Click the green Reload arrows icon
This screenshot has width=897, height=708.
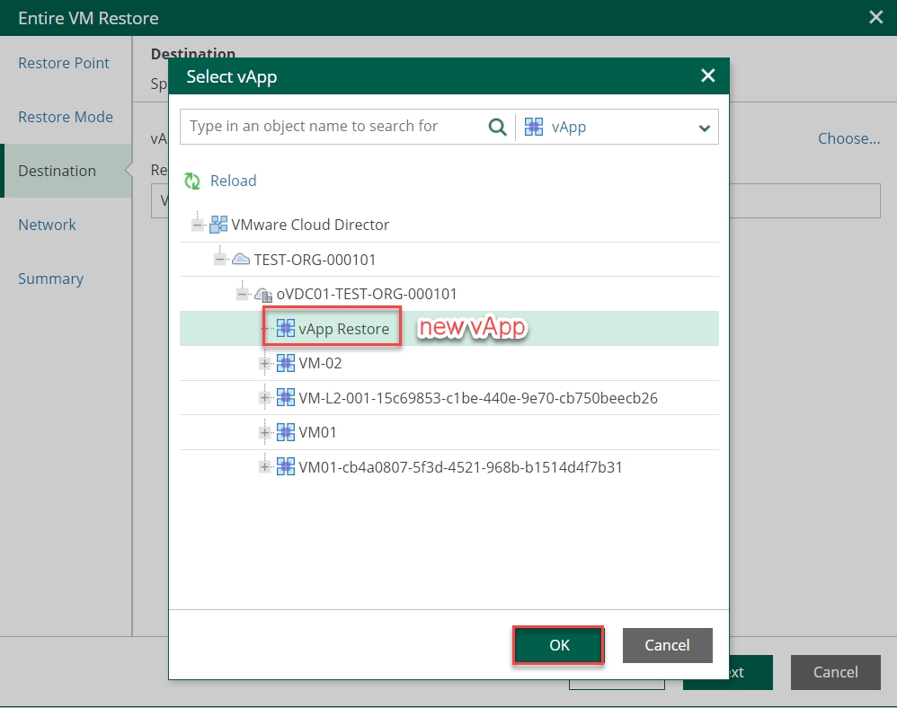pyautogui.click(x=192, y=181)
